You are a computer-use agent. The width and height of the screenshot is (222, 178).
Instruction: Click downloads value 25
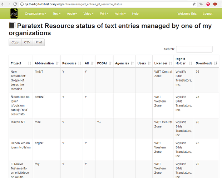[197, 143]
